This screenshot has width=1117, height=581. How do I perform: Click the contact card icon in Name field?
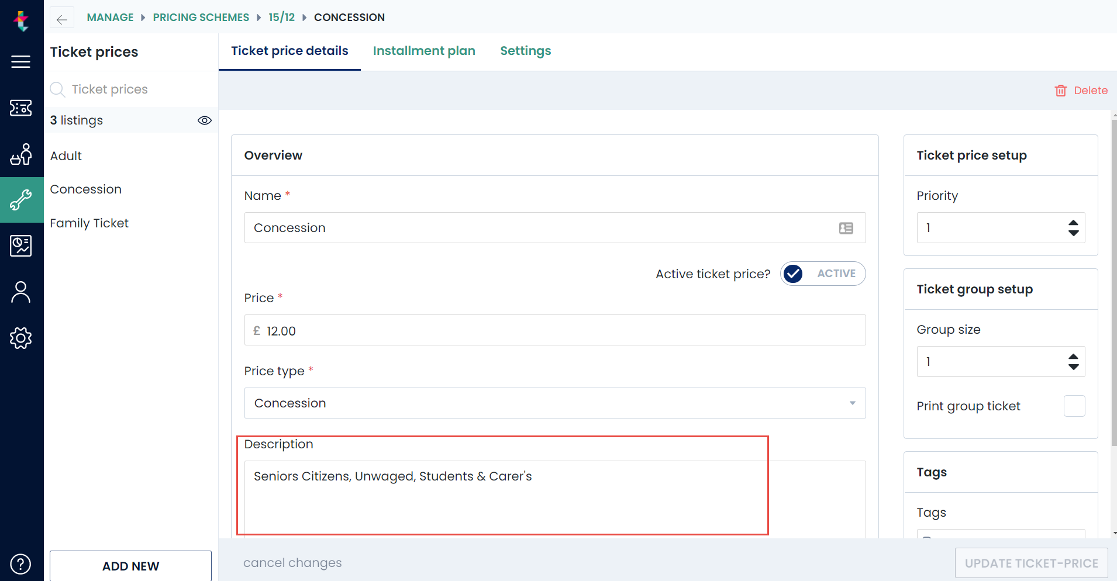(x=846, y=228)
